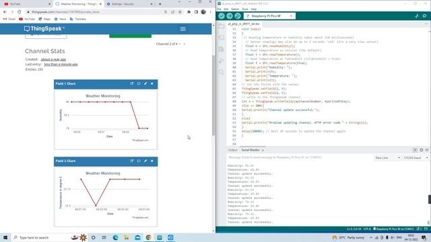Screen dimensions: 431x242
Task: Expand the editor tab three-dot overflow menu
Action: [426, 24]
